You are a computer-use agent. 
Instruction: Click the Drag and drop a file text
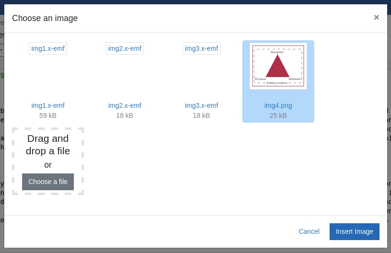tap(48, 144)
